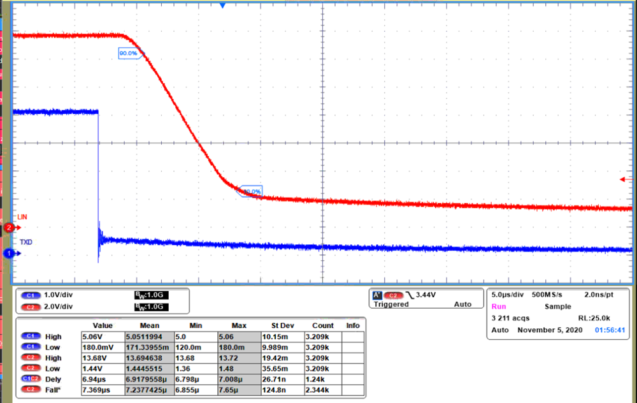The height and width of the screenshot is (403, 637).
Task: Select the C1 channel badge showing 1.0V/div
Action: (x=32, y=295)
